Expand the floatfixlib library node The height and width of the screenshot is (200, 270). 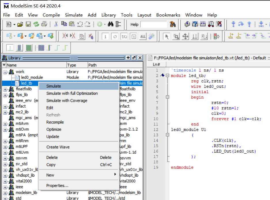tap(5, 89)
